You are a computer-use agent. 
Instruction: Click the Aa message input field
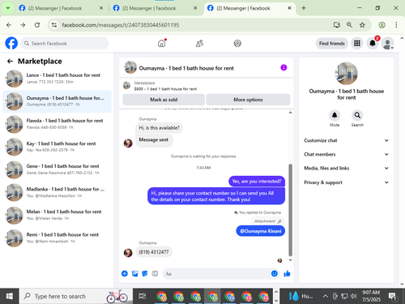pyautogui.click(x=216, y=274)
